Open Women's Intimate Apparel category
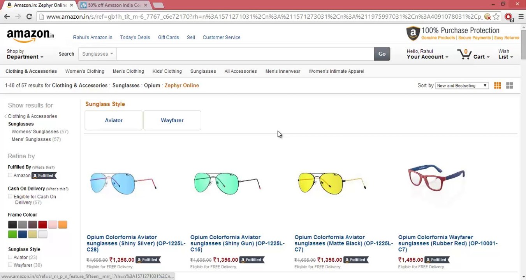 click(x=336, y=71)
